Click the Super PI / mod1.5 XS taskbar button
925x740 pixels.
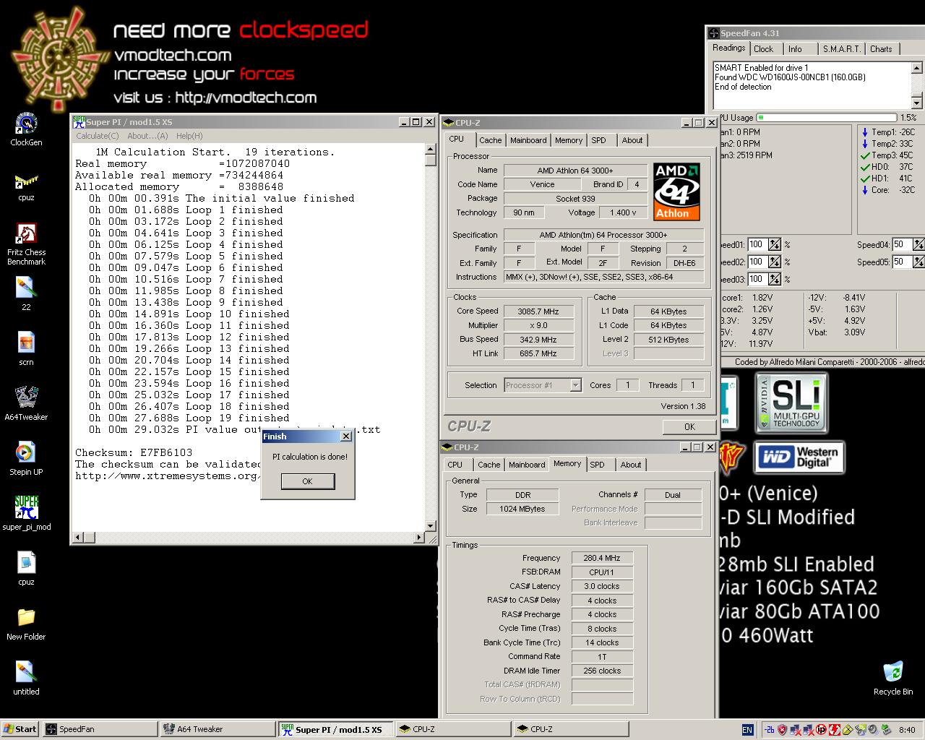tap(335, 729)
